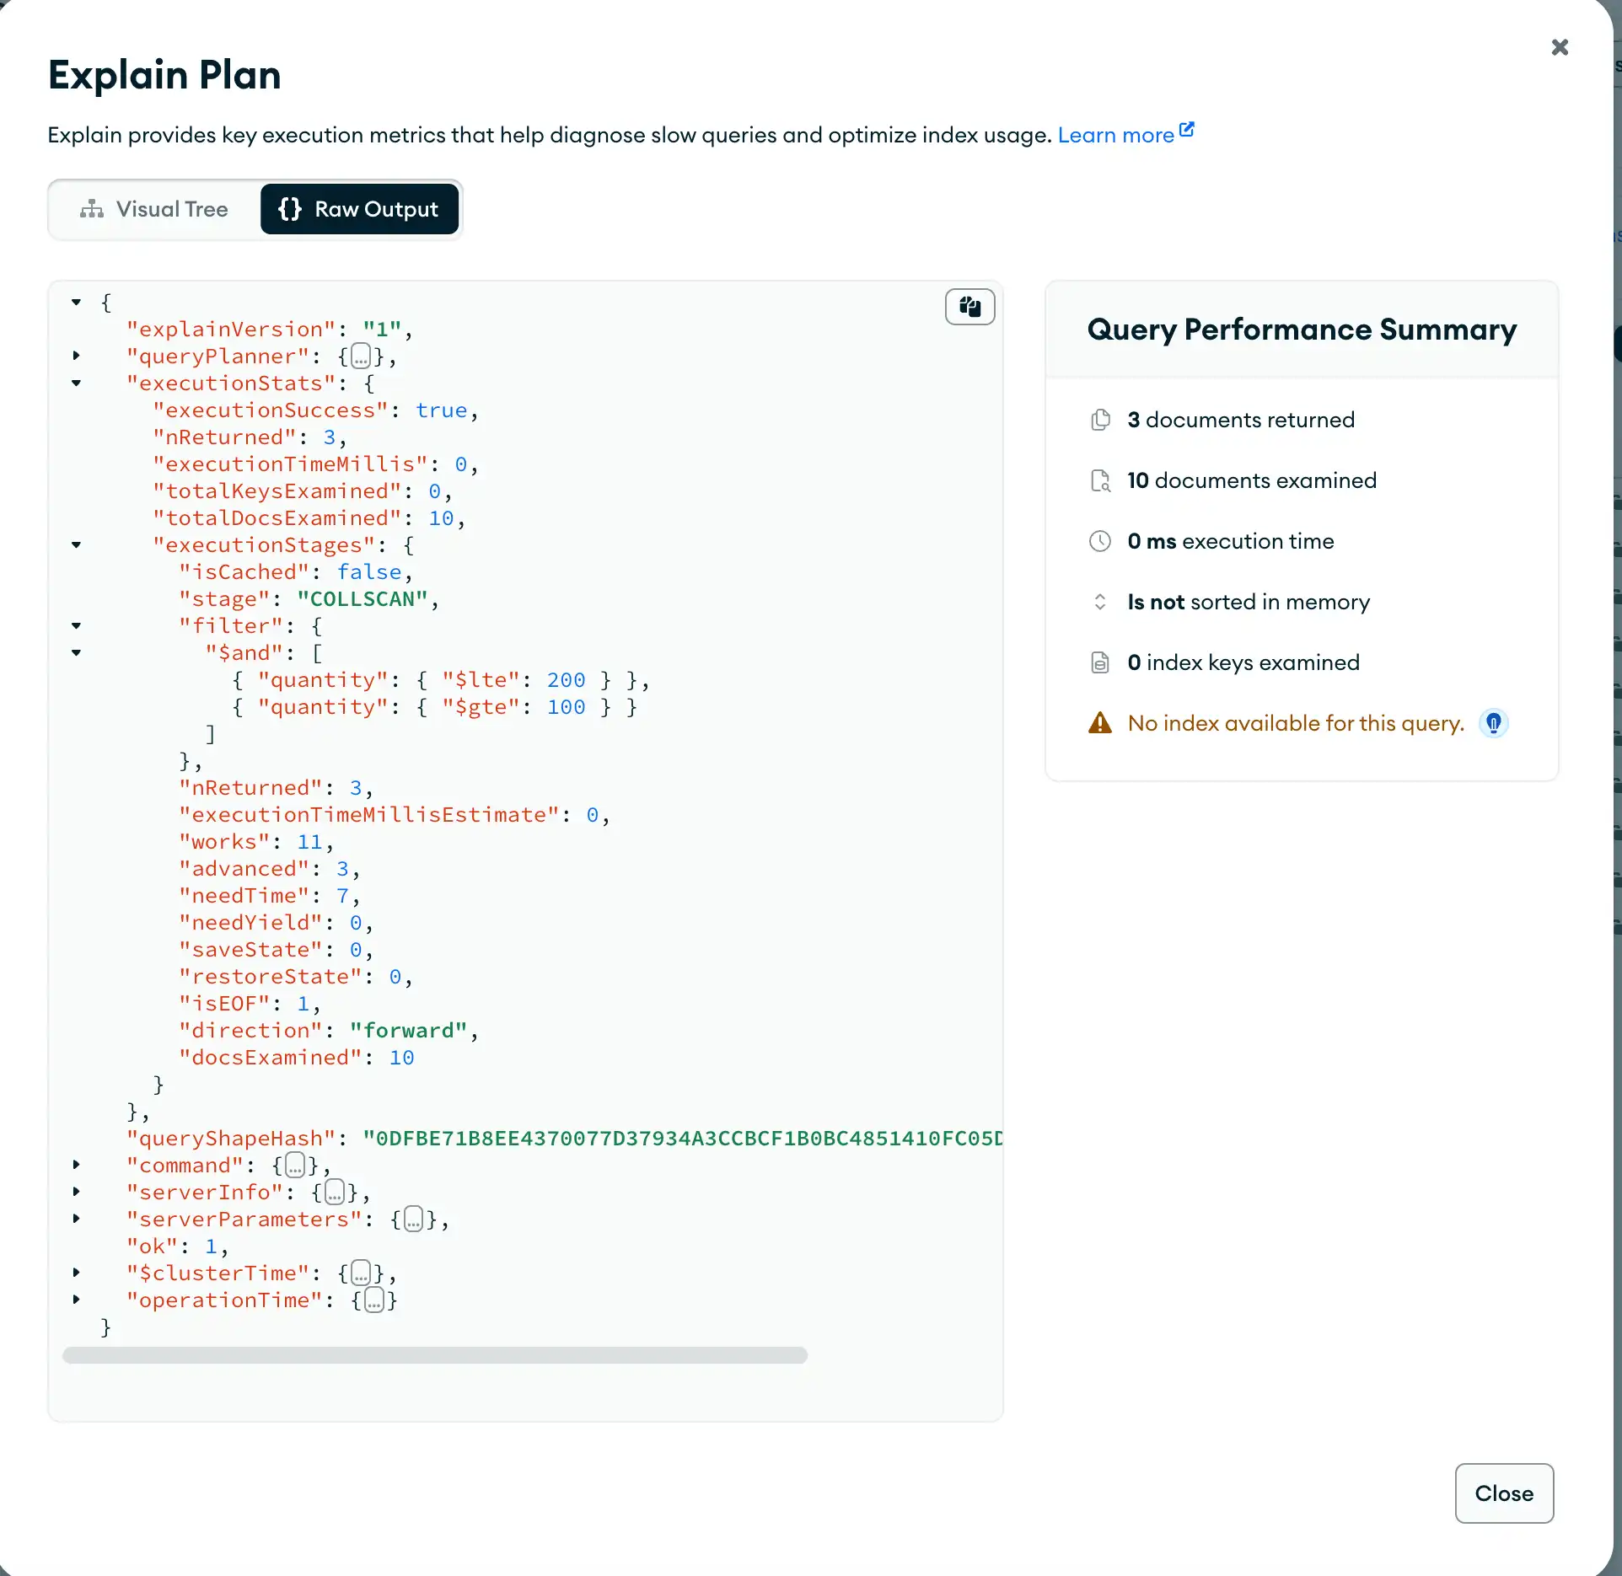Click the warning triangle for no index
The height and width of the screenshot is (1576, 1622).
pyautogui.click(x=1098, y=722)
